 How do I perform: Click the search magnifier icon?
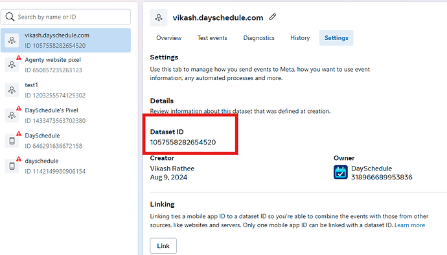point(10,17)
